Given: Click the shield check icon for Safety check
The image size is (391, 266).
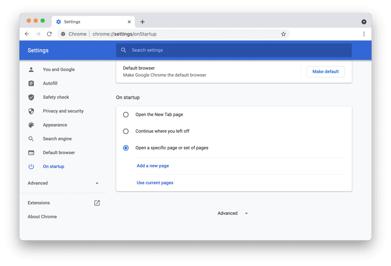Looking at the screenshot, I should [31, 97].
